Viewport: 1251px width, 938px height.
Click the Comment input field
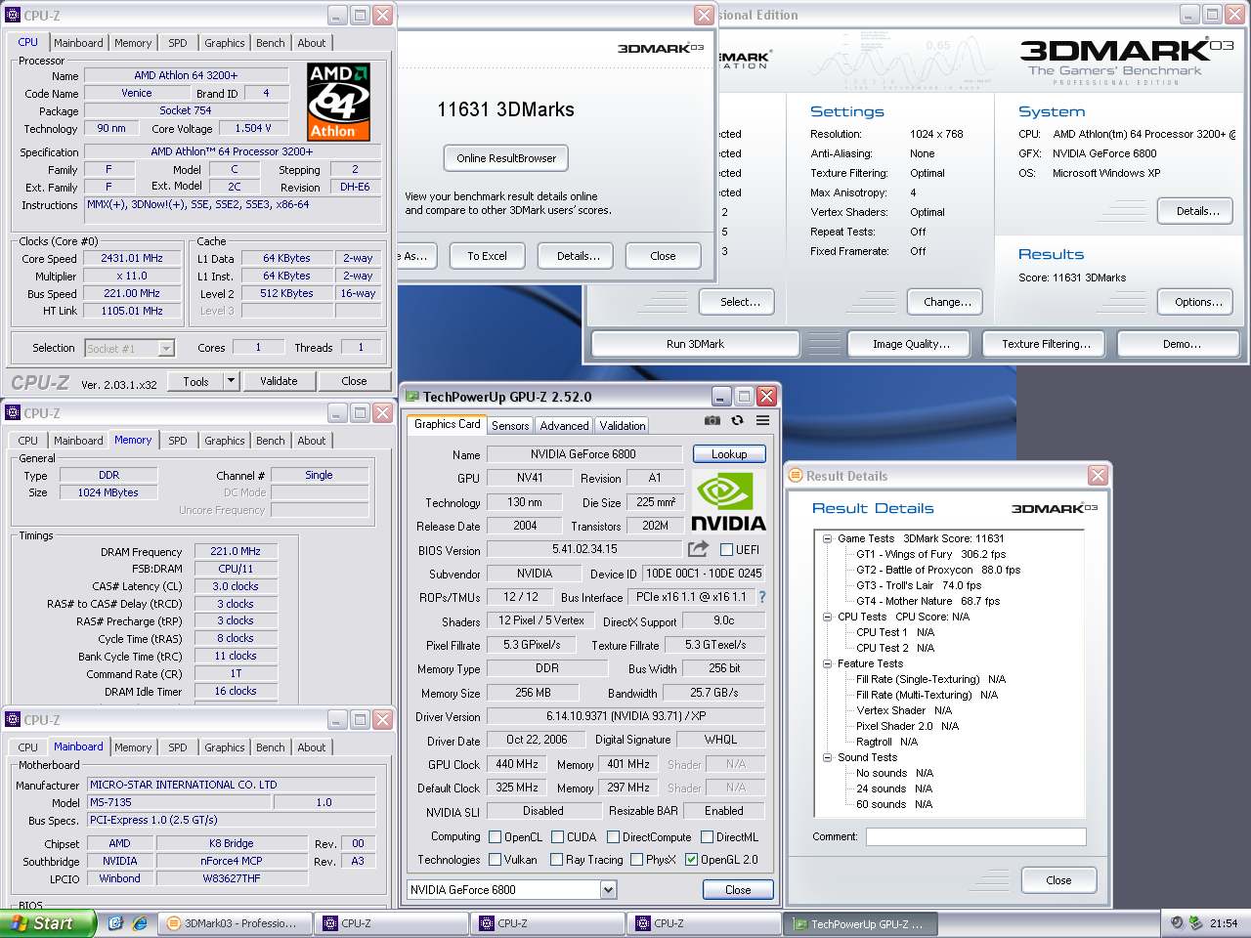pos(975,836)
